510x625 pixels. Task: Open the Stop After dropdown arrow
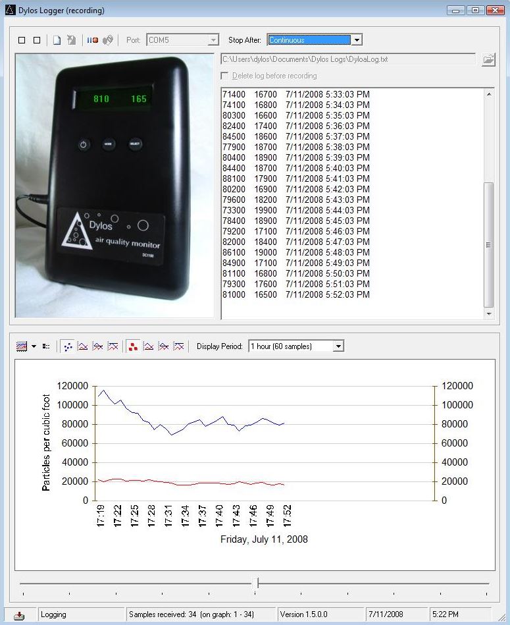pyautogui.click(x=357, y=40)
